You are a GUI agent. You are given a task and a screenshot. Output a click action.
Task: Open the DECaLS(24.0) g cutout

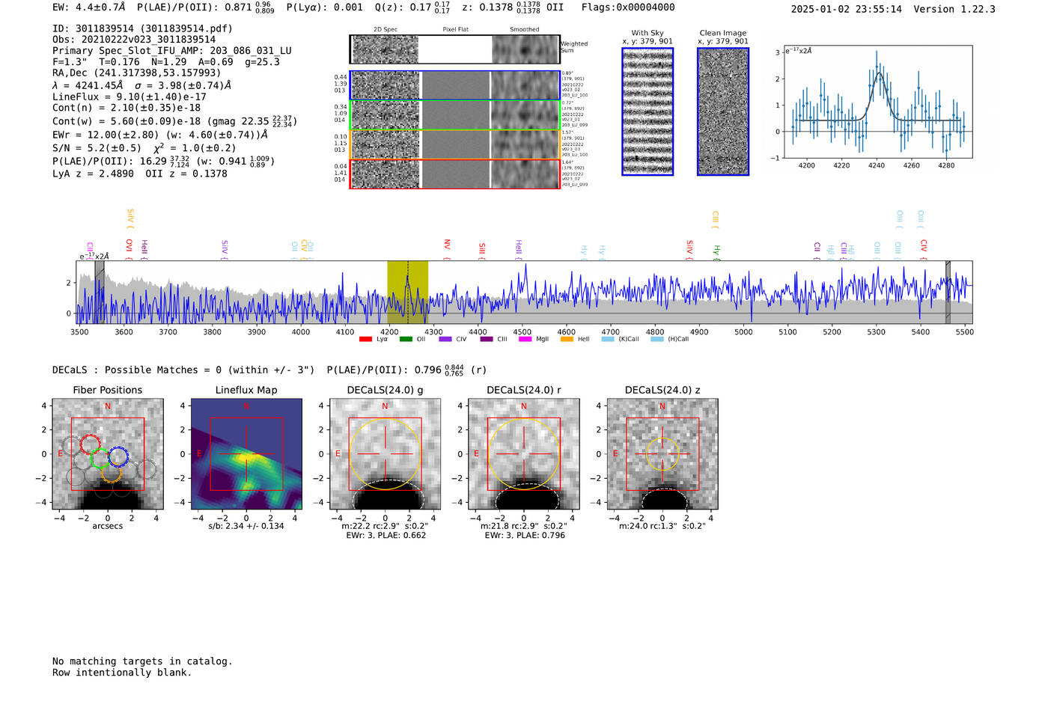coord(385,454)
